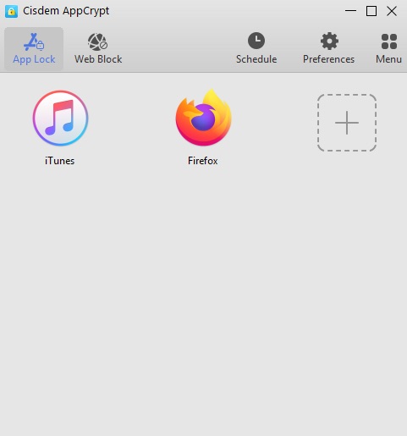Viewport: 407px width, 436px height.
Task: Click the Cisdem AppCrypt lock logo
Action: click(x=11, y=11)
